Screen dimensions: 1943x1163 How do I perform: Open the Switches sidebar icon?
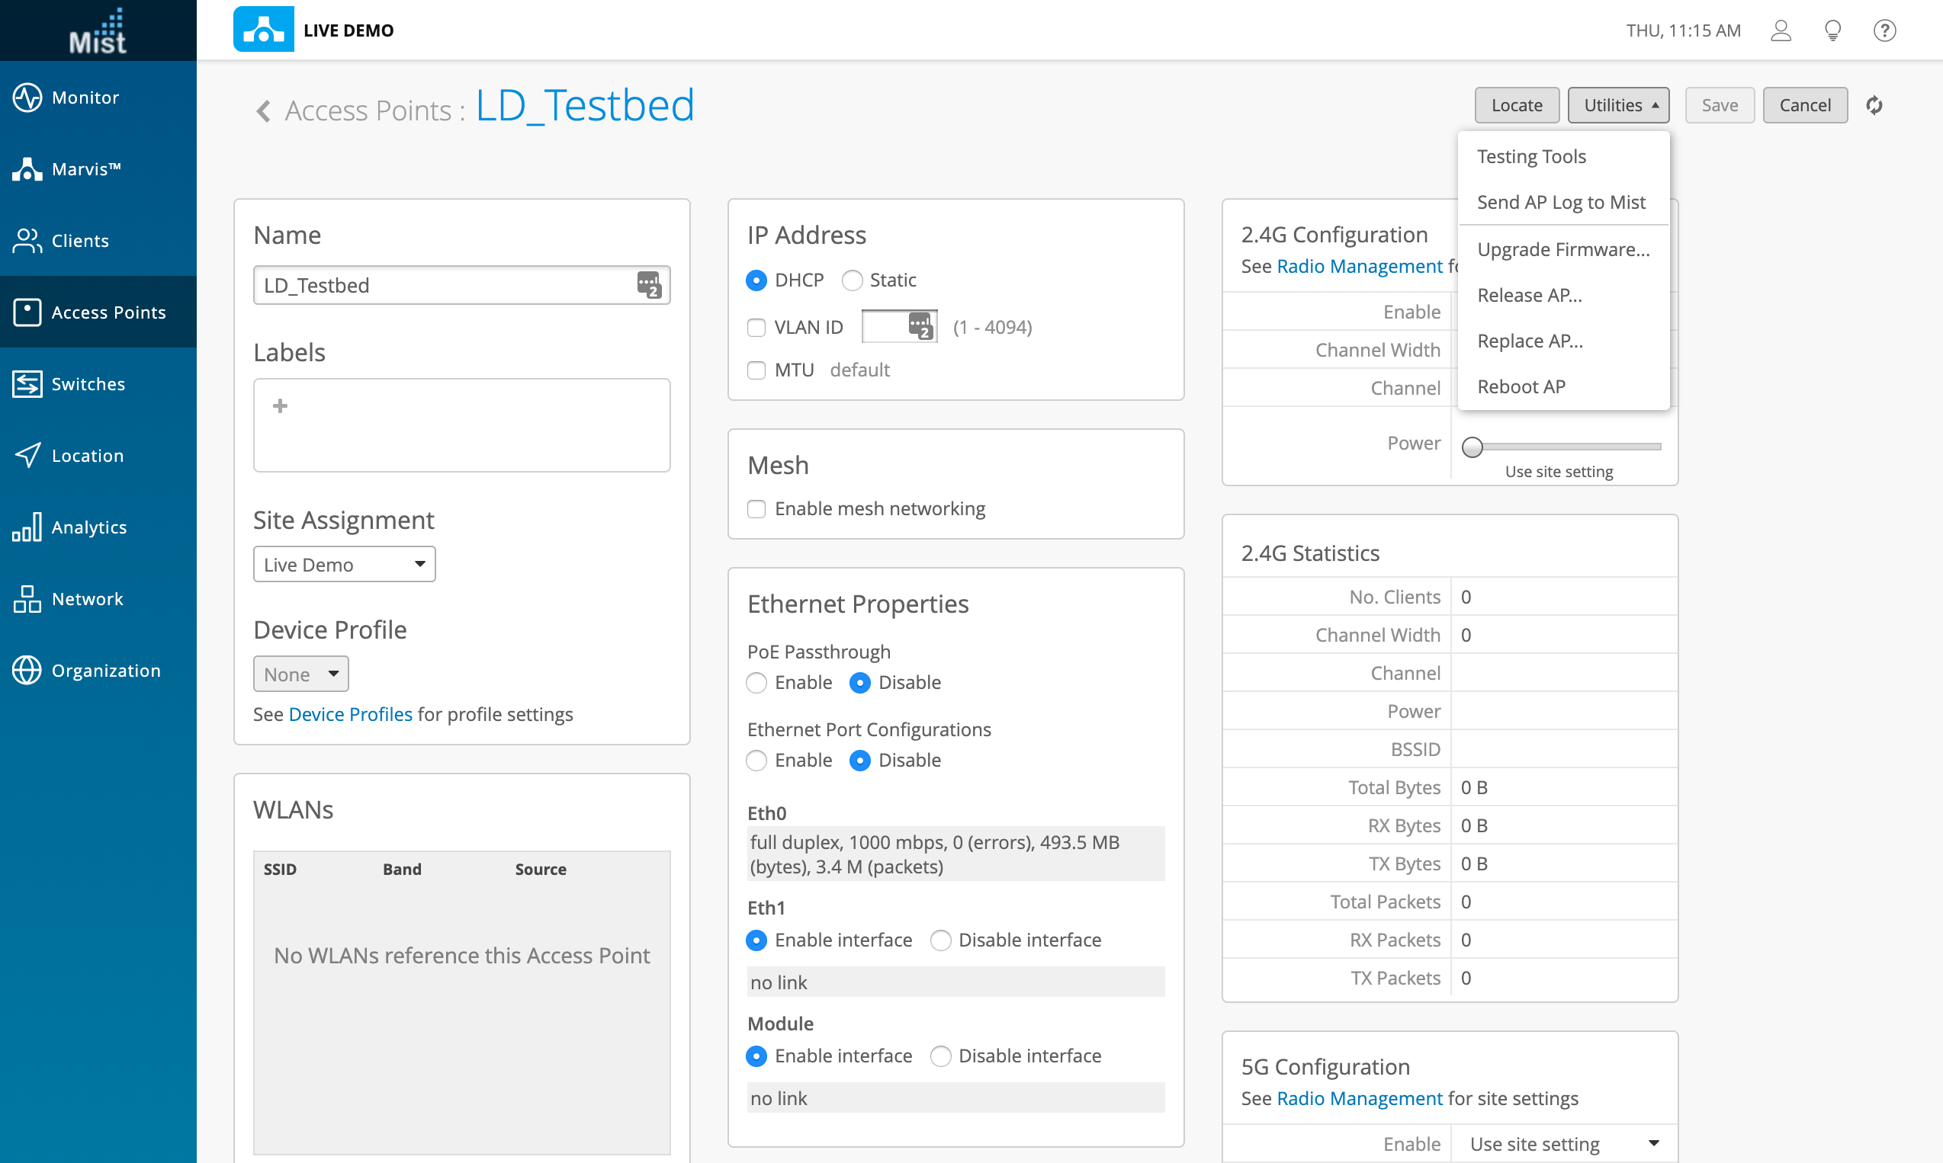27,384
